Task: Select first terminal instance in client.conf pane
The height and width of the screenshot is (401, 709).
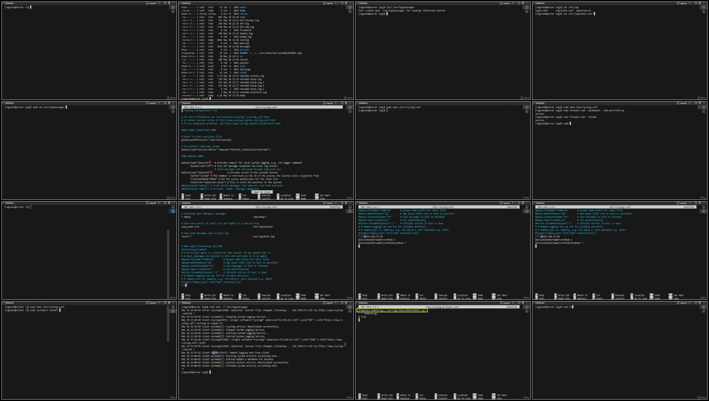Action: pyautogui.click(x=527, y=307)
